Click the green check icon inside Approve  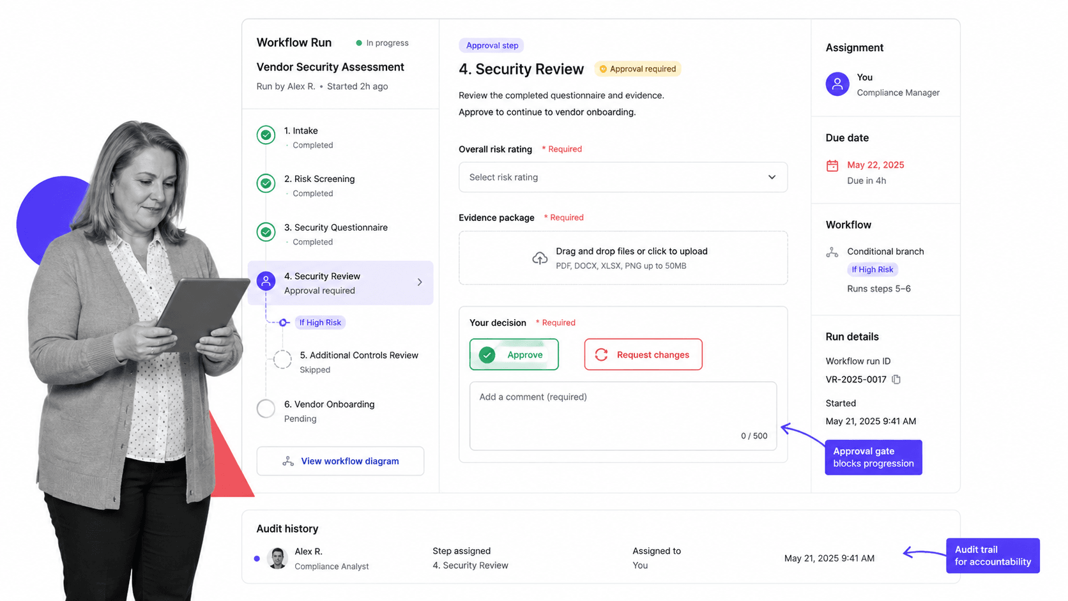click(487, 354)
